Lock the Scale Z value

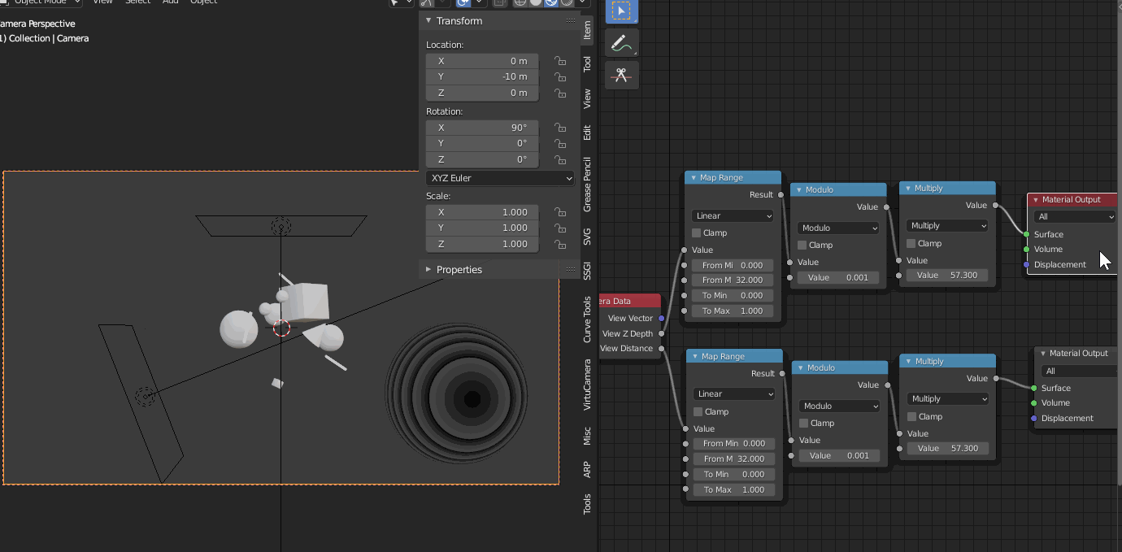tap(559, 244)
